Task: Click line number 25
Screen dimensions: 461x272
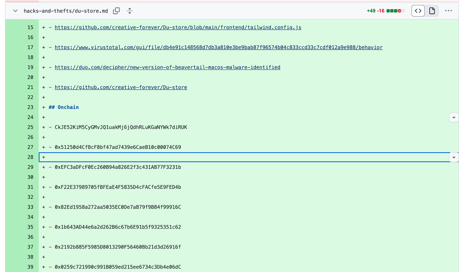Action: [x=30, y=127]
